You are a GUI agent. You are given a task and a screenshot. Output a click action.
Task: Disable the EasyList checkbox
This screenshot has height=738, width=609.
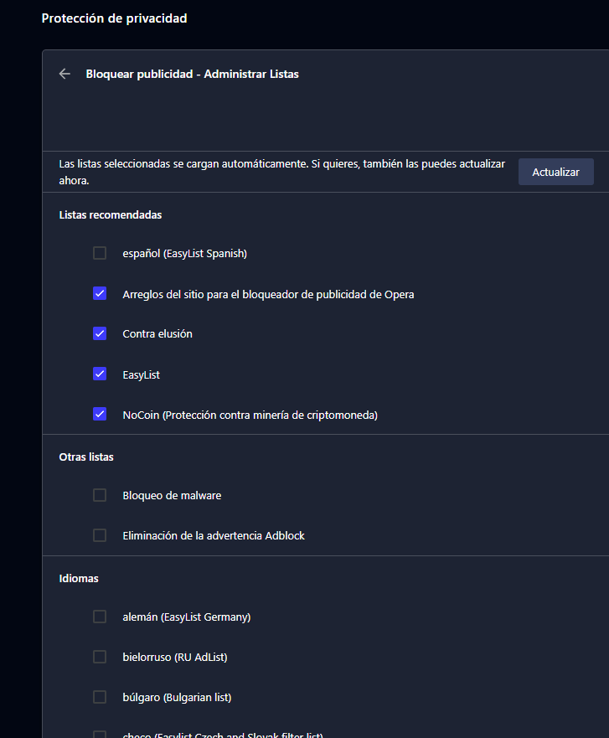point(100,374)
